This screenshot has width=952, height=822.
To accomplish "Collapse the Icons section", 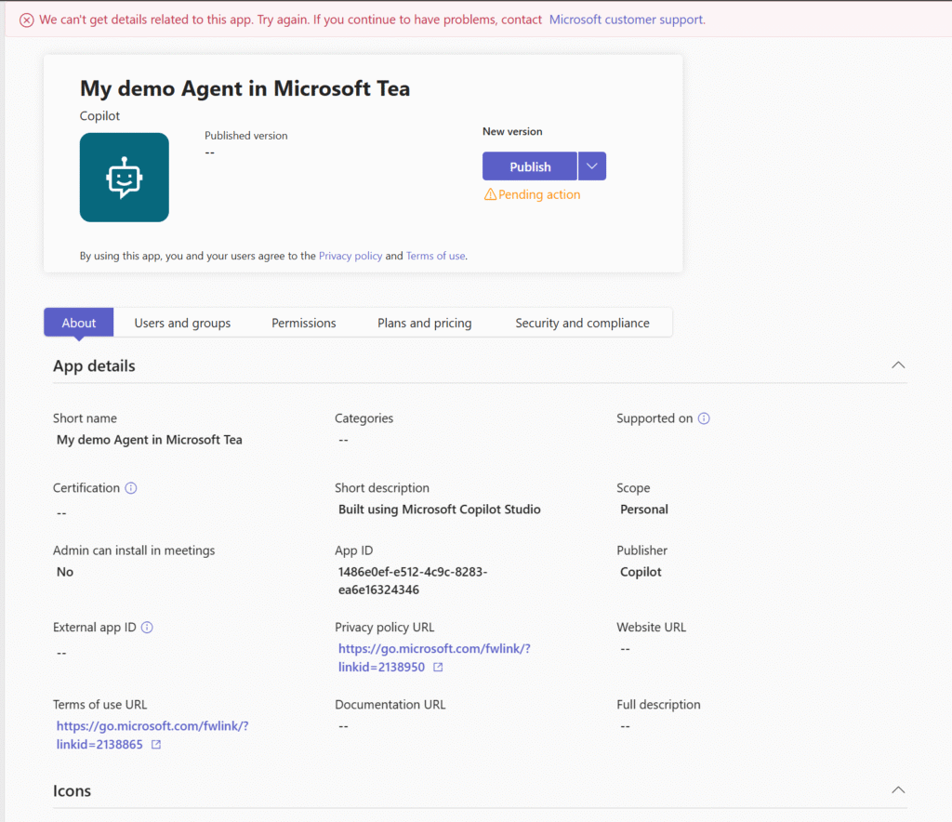I will coord(898,789).
